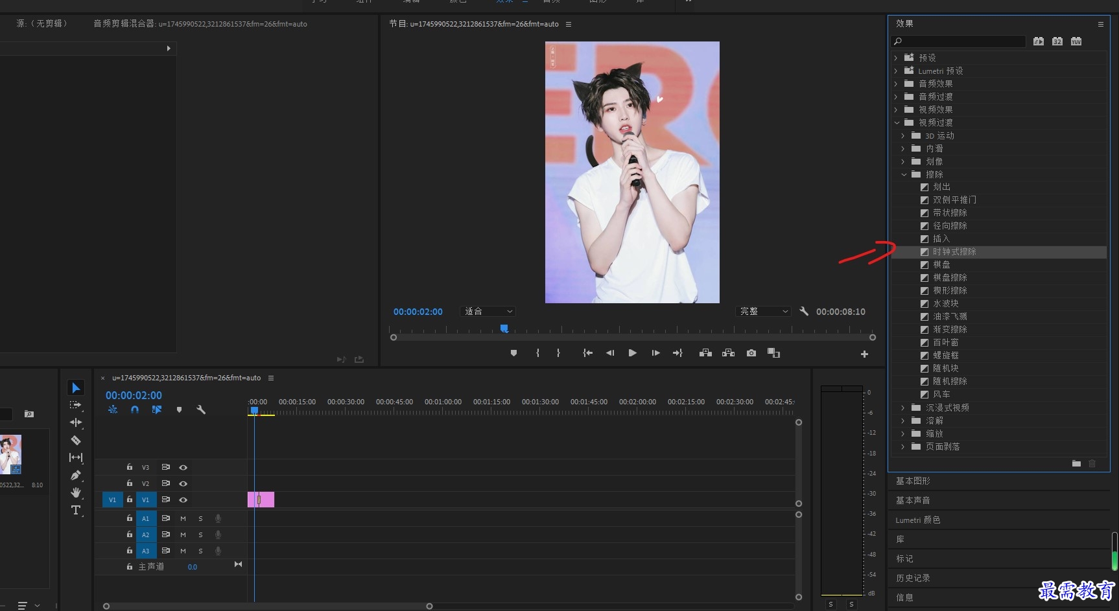Select the Ripple Edit tool
1119x611 pixels.
(76, 422)
